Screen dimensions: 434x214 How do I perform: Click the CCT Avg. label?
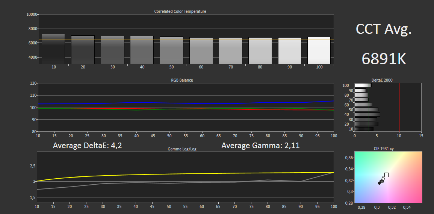pyautogui.click(x=383, y=29)
